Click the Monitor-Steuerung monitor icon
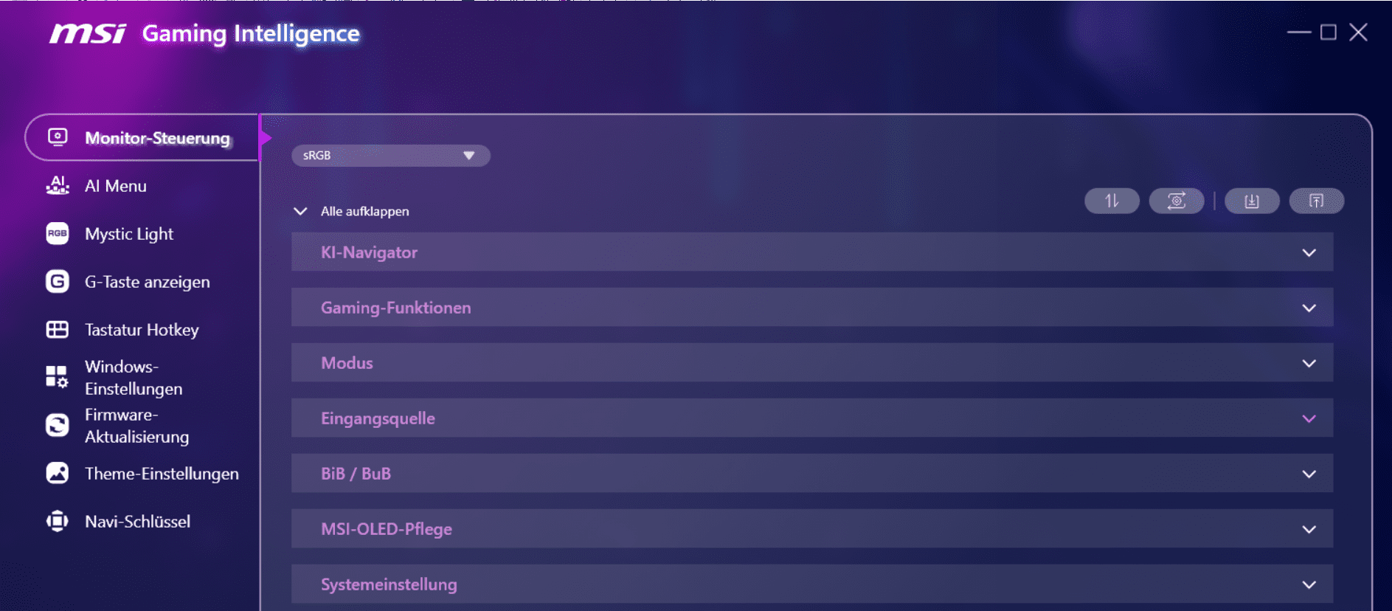The image size is (1392, 611). pos(58,137)
